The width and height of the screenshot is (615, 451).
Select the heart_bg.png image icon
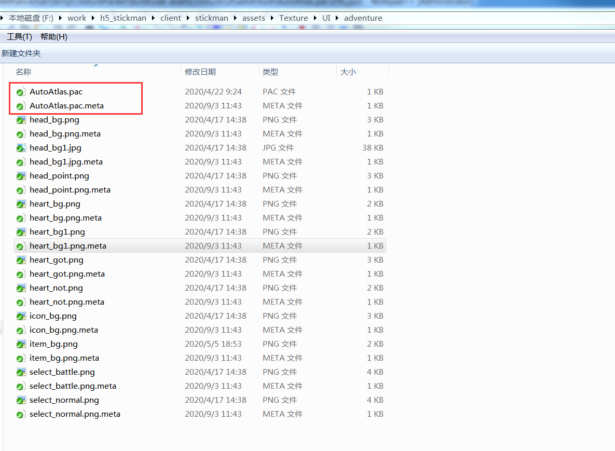[x=21, y=204]
